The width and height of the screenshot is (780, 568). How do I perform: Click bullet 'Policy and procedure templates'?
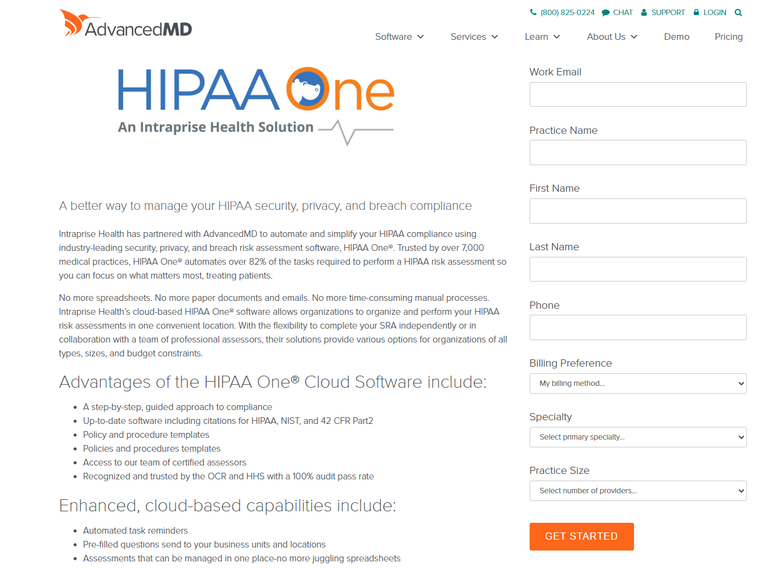[146, 435]
